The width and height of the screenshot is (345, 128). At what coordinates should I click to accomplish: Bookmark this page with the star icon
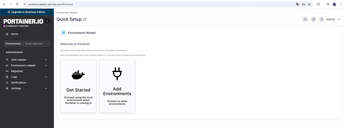click(309, 4)
